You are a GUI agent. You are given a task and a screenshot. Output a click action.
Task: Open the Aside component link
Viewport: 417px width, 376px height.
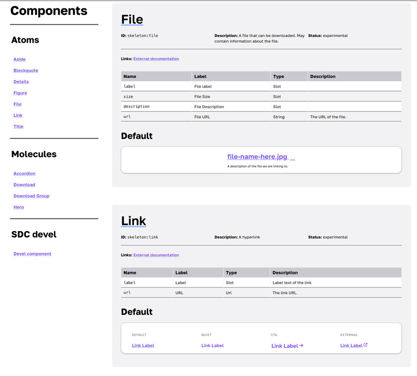pos(19,59)
